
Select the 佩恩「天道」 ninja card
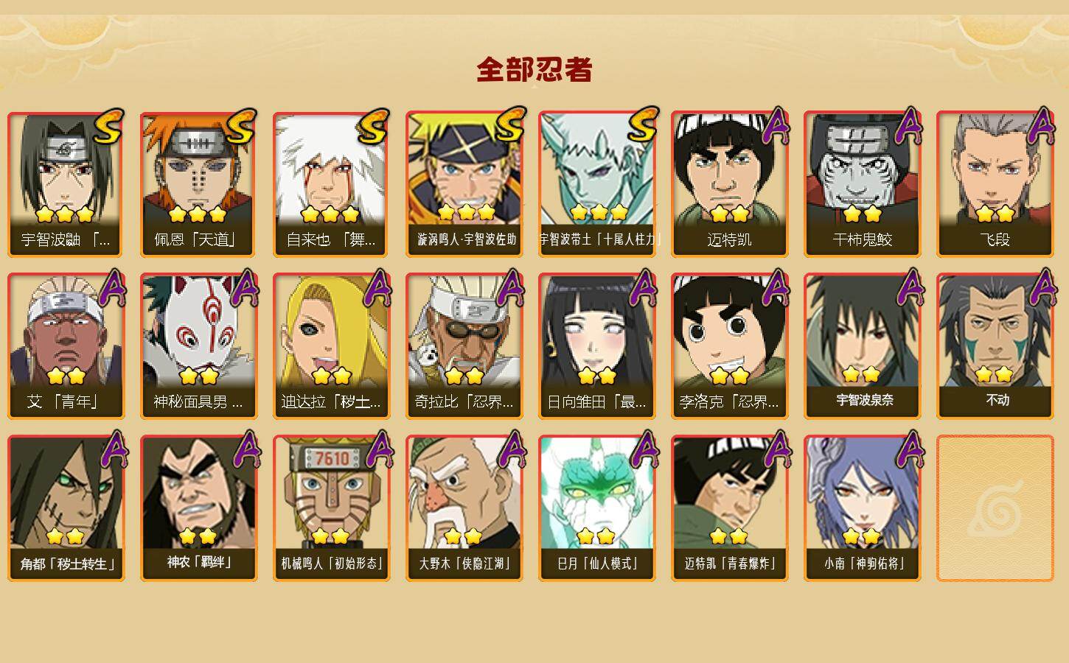point(198,184)
